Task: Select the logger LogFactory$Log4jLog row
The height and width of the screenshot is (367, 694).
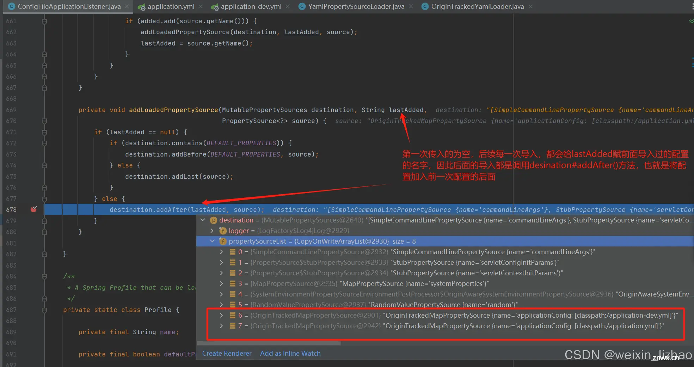Action: [445, 231]
